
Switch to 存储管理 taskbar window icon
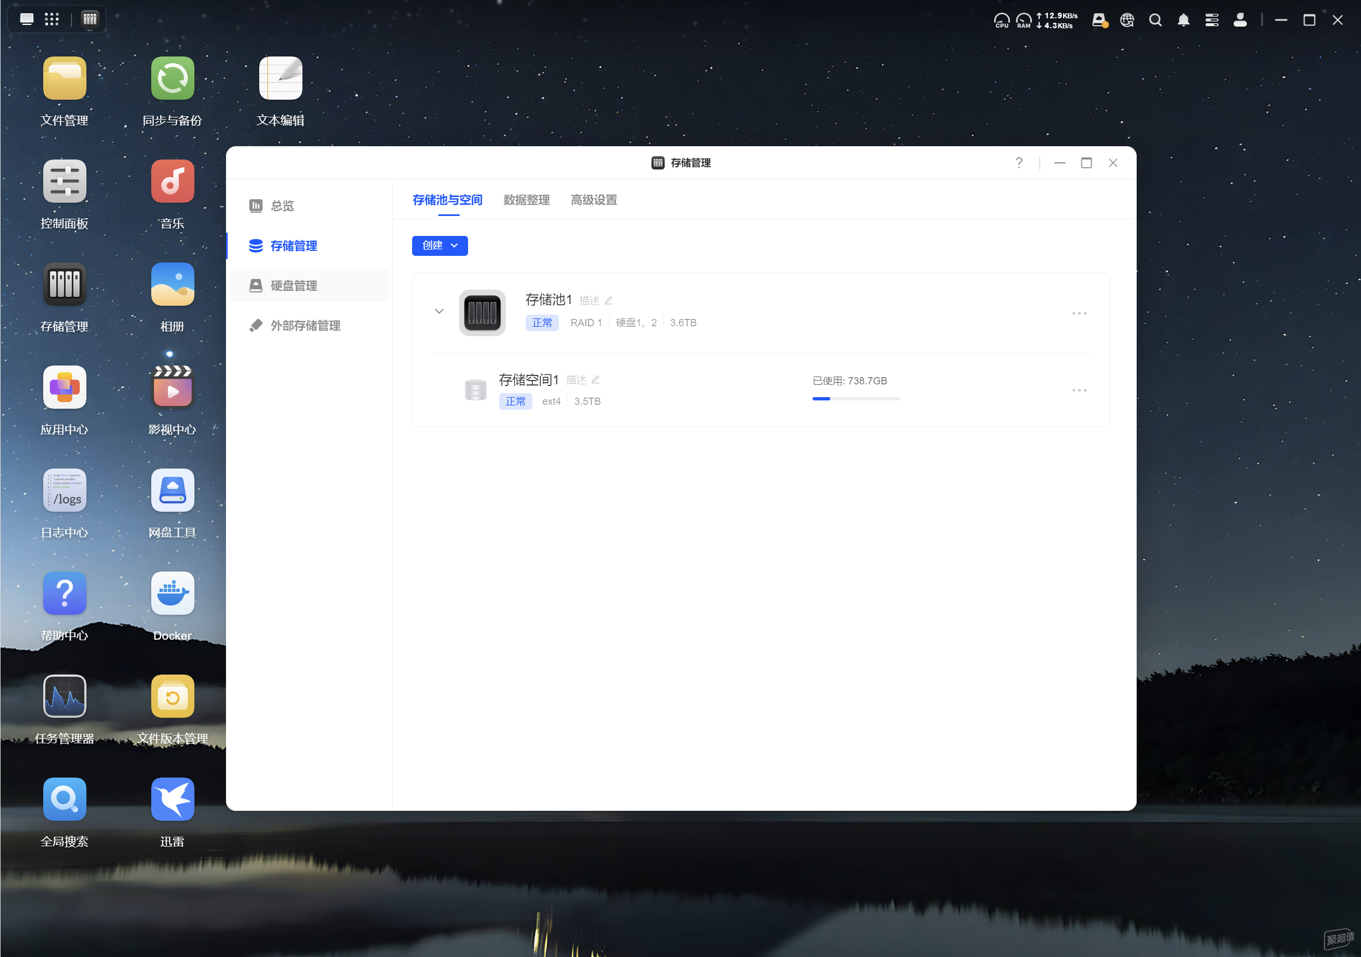point(90,19)
